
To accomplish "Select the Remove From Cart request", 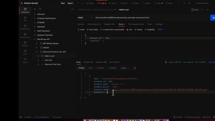I will point(53,64).
